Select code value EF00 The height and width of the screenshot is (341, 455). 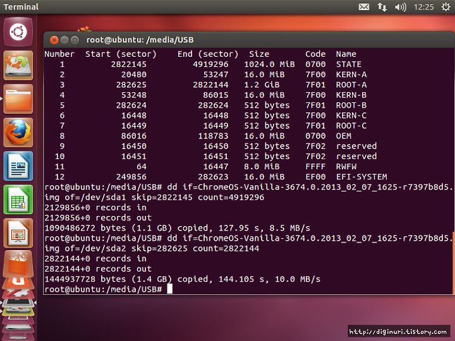pyautogui.click(x=315, y=177)
